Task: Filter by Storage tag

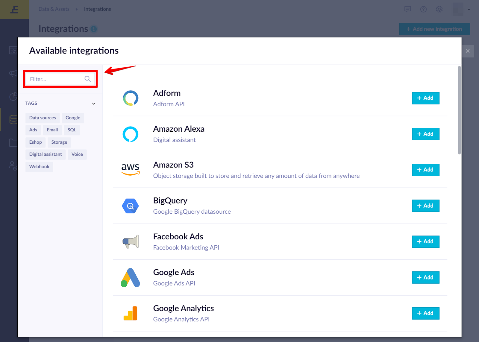Action: point(59,142)
